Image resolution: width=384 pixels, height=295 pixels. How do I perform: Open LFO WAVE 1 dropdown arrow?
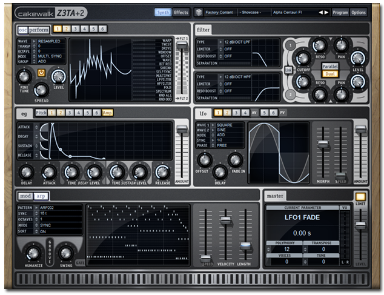(x=213, y=125)
